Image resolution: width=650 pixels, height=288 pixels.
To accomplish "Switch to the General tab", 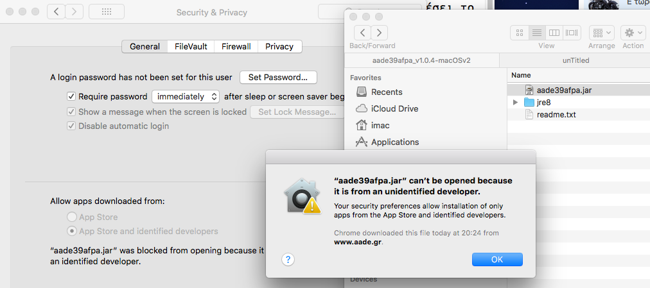I will [145, 46].
